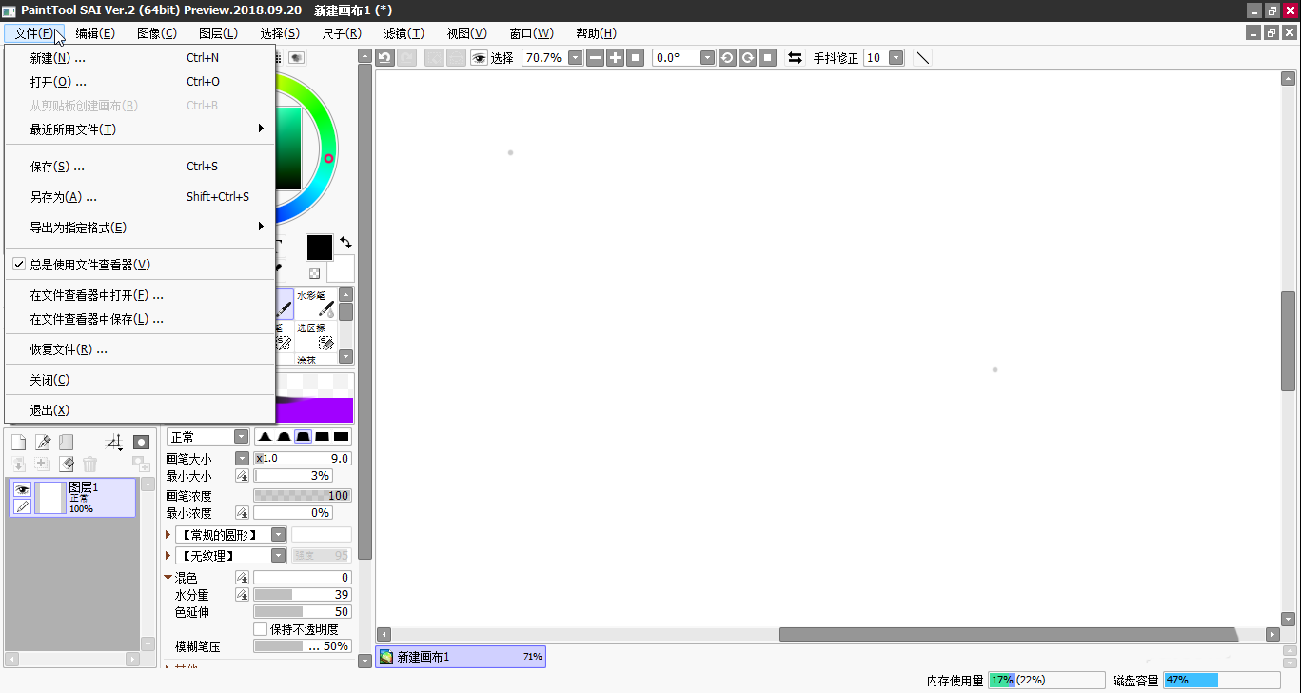Viewport: 1301px width, 693px height.
Task: Open the 图层(L) menu
Action: pyautogui.click(x=218, y=33)
